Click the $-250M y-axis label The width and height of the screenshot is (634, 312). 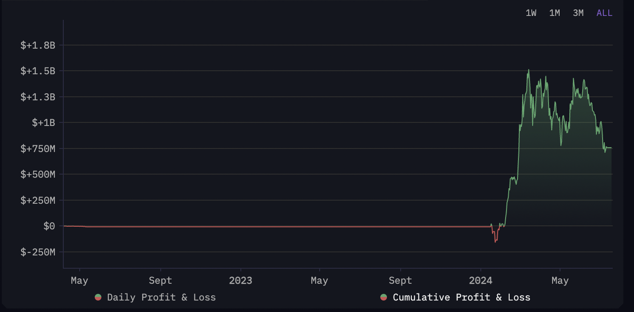38,252
